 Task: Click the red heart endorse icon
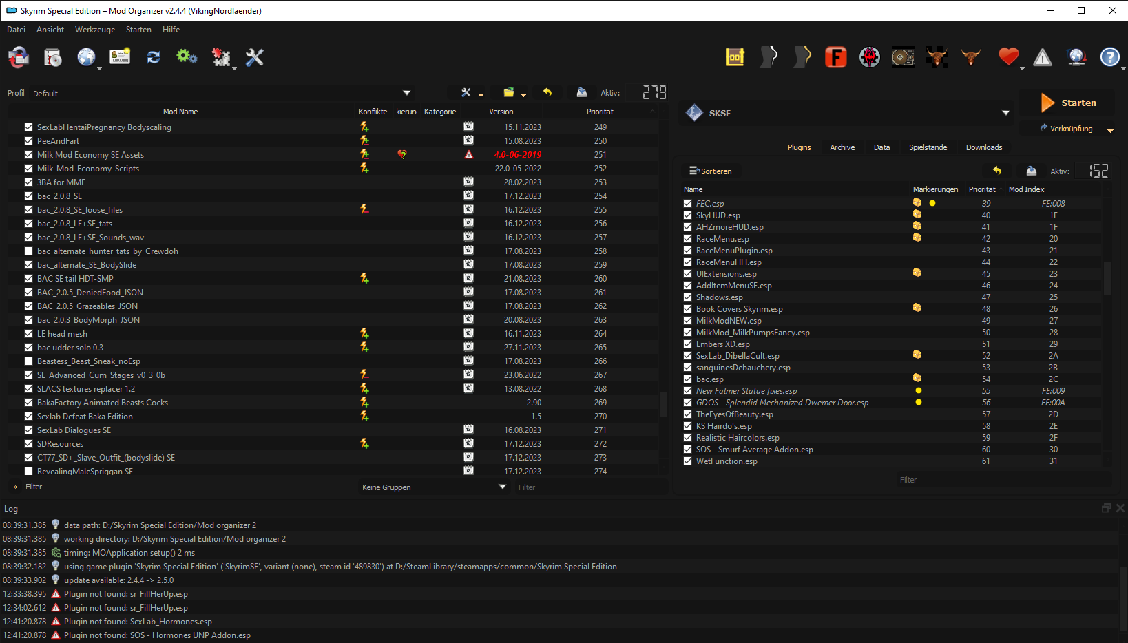[1008, 57]
